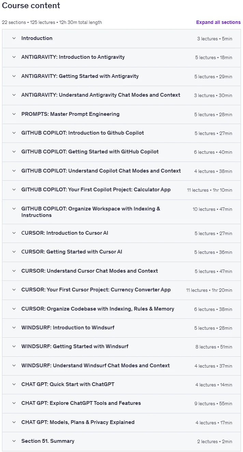
Task: Select Quick Start with ChatGPT section
Action: click(x=121, y=385)
